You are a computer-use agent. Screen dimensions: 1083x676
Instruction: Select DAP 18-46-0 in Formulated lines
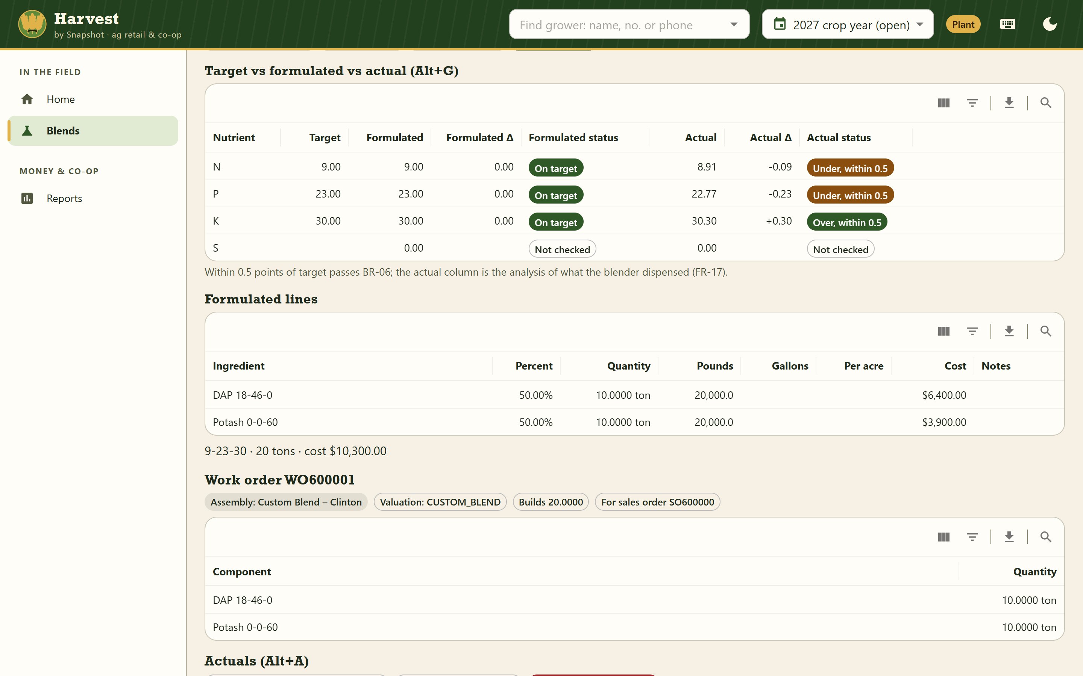click(243, 395)
